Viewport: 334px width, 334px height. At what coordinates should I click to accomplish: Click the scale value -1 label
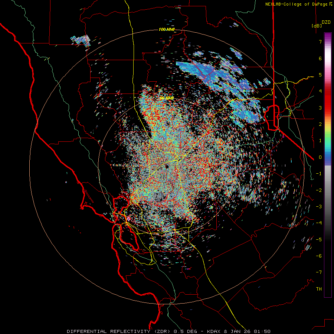[319, 174]
